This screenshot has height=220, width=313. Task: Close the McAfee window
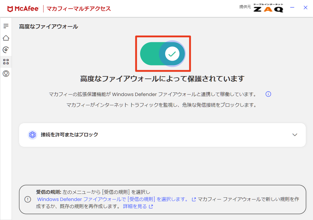coord(306,7)
